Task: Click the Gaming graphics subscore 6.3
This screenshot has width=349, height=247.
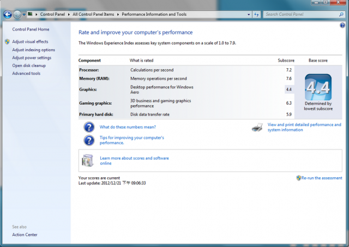Action: (288, 103)
